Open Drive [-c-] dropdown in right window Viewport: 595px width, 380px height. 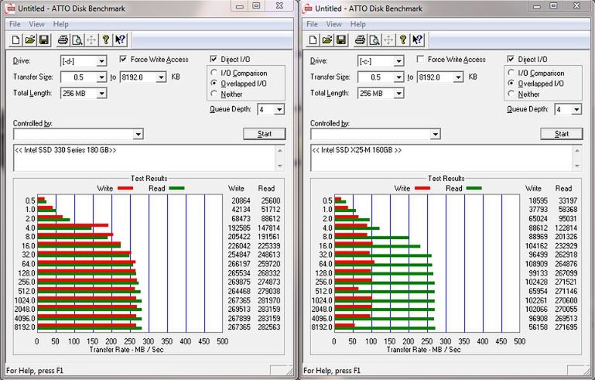[x=398, y=61]
